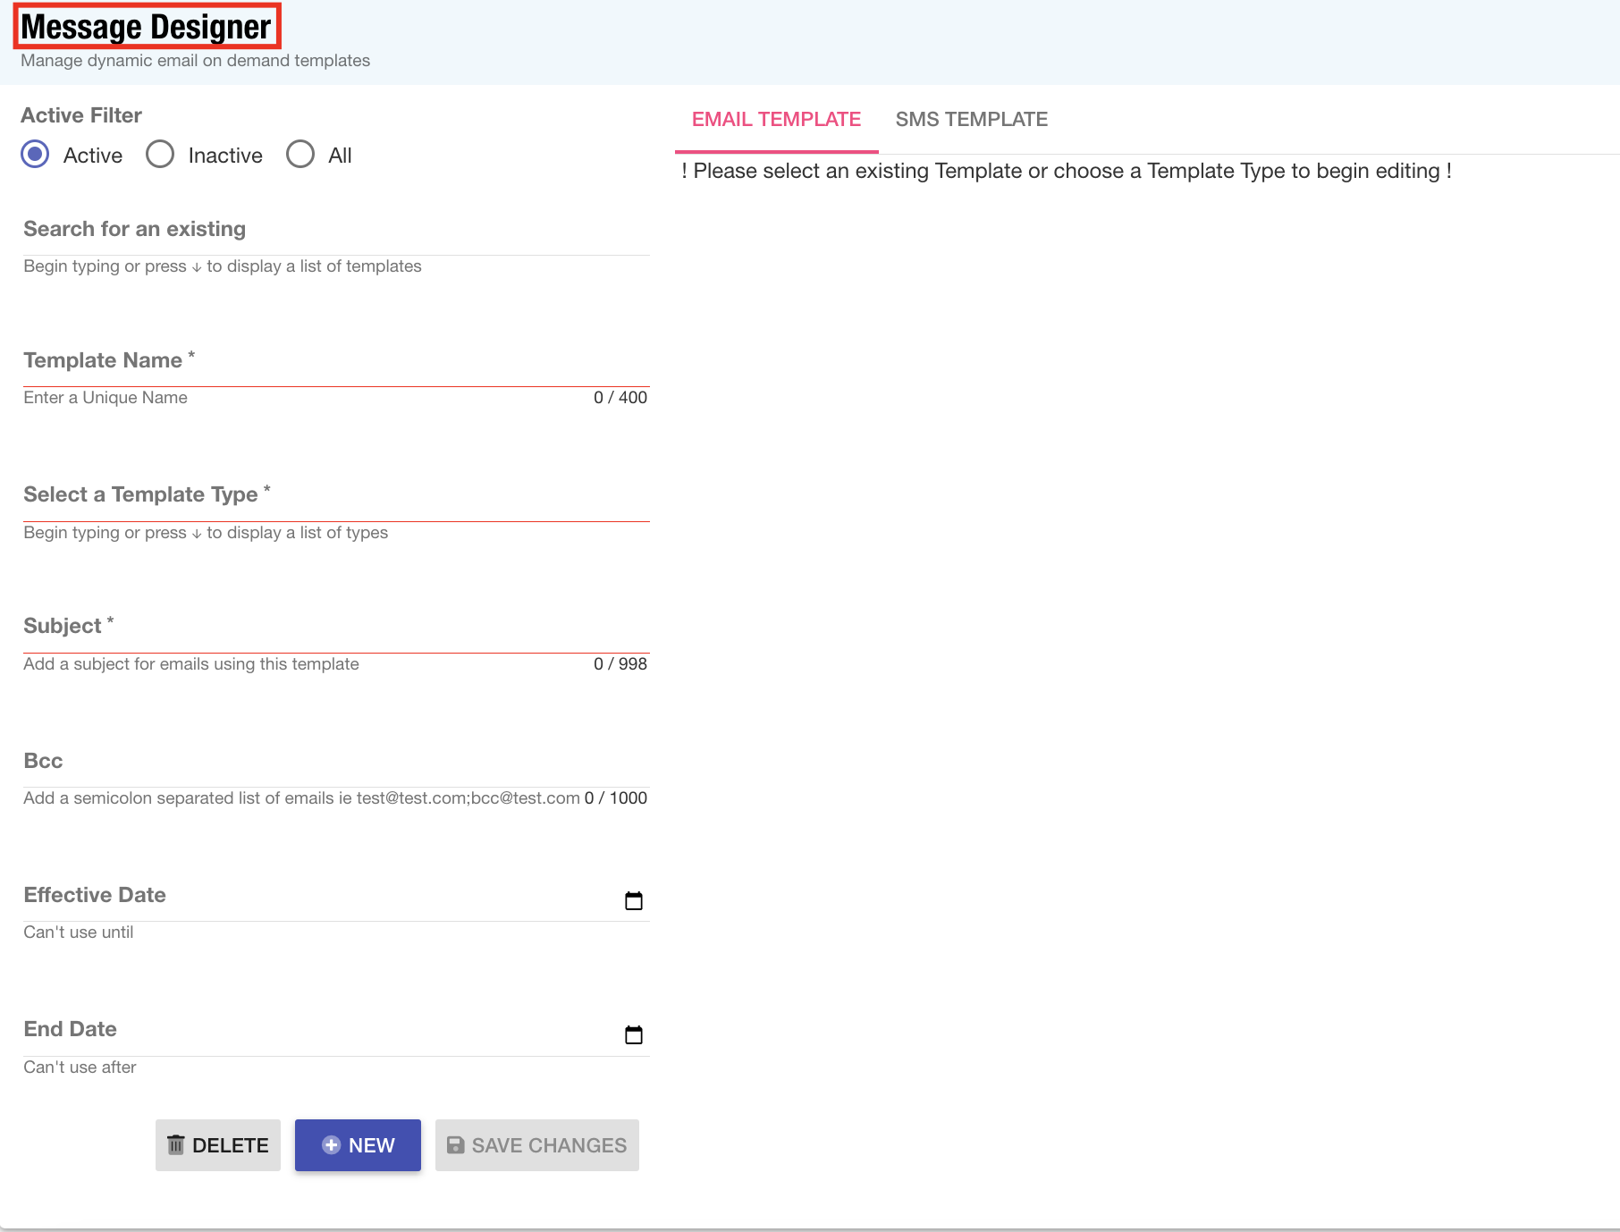Screen dimensions: 1620x1232
Task: Choose the All filter radio option
Action: click(x=300, y=155)
